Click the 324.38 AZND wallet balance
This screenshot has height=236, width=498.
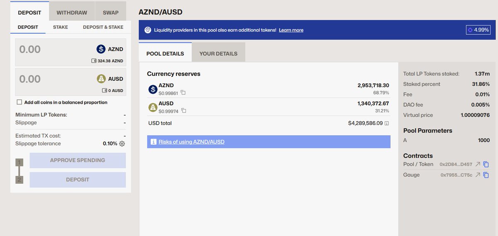click(110, 61)
